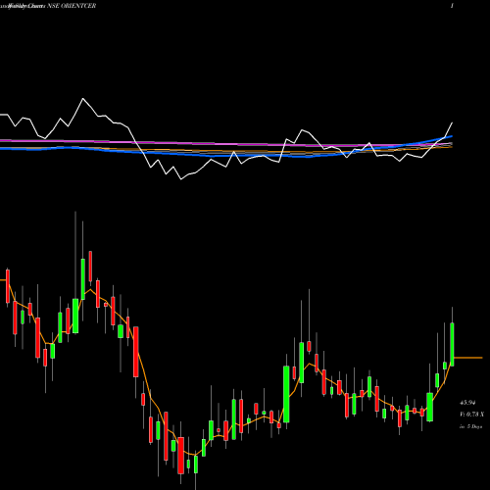Click the 'V: 0.78 M' volume text
Image resolution: width=490 pixels, height=490 pixels.
(471, 415)
